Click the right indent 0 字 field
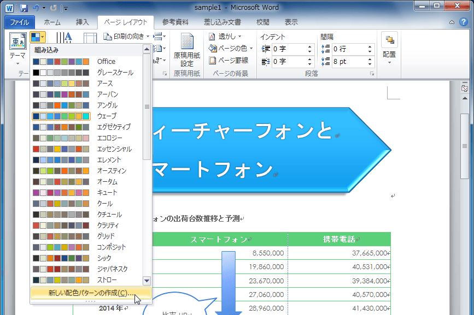Image resolution: width=474 pixels, height=315 pixels. tap(289, 62)
